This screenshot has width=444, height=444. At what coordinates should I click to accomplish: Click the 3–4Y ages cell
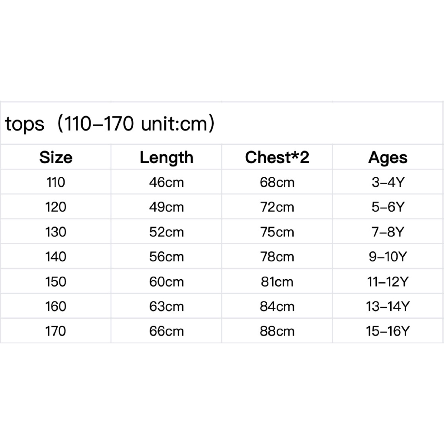click(388, 183)
